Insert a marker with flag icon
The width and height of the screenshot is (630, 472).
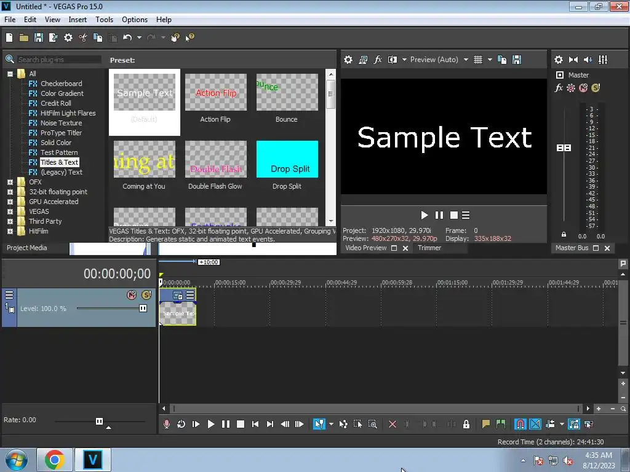(486, 424)
